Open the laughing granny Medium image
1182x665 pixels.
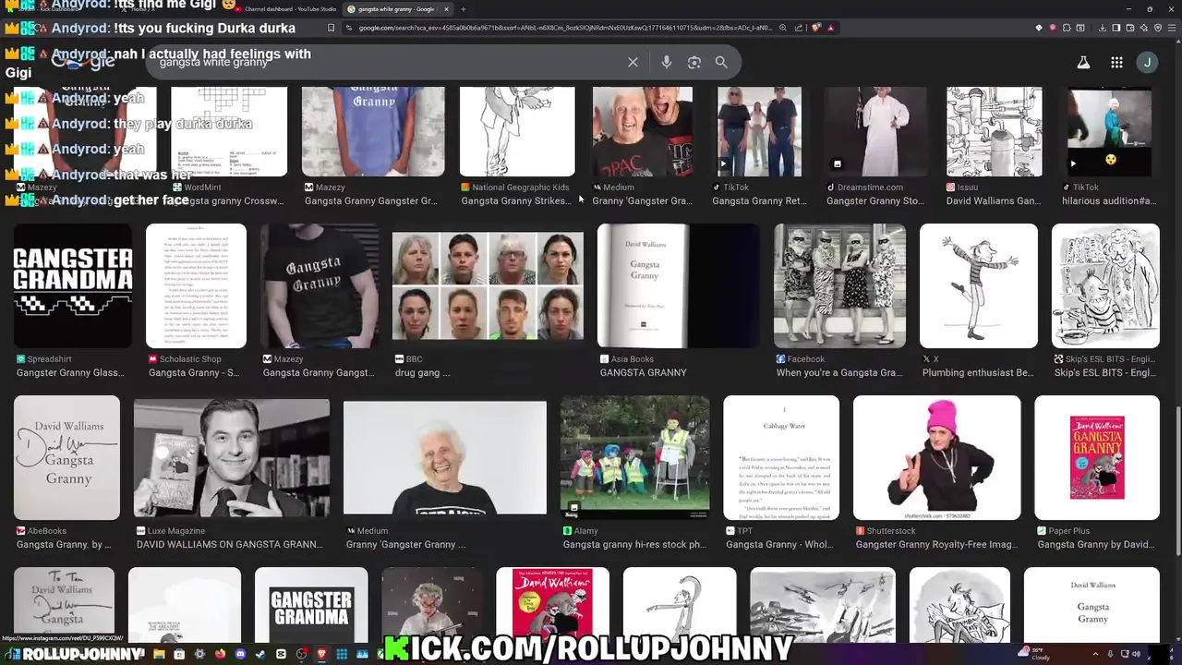tap(445, 457)
